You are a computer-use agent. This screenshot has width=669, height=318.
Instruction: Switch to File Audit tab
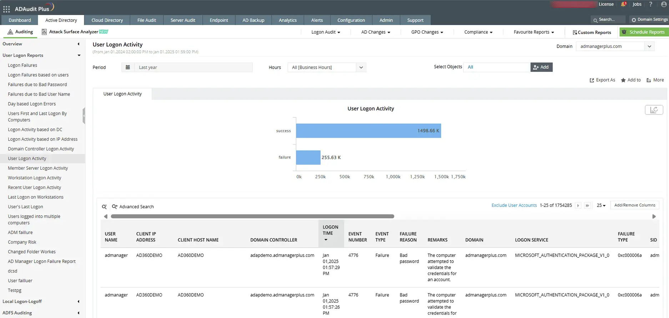pos(147,20)
